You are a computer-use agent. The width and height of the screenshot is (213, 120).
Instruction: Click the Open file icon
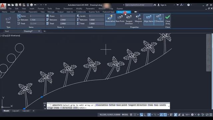(13, 5)
